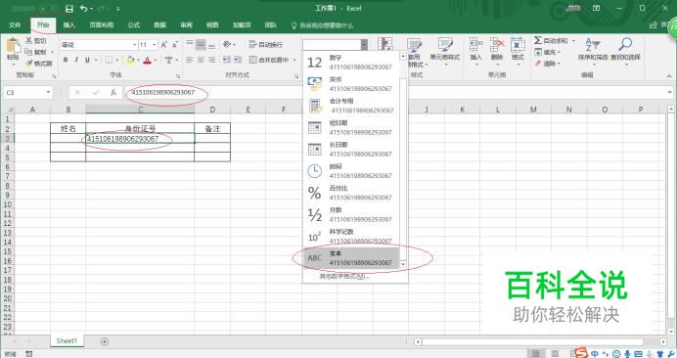Toggle middle vertical alignment button
The width and height of the screenshot is (677, 358).
[x=201, y=44]
